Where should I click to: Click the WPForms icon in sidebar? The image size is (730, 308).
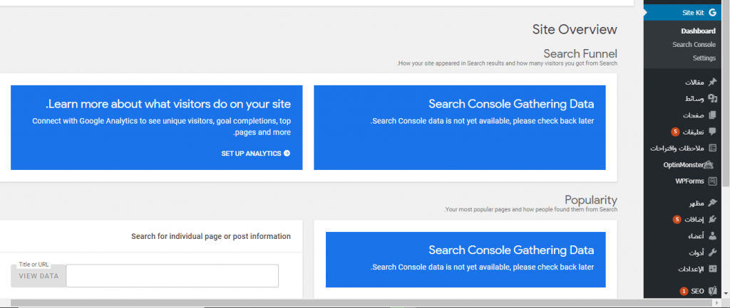coord(712,181)
